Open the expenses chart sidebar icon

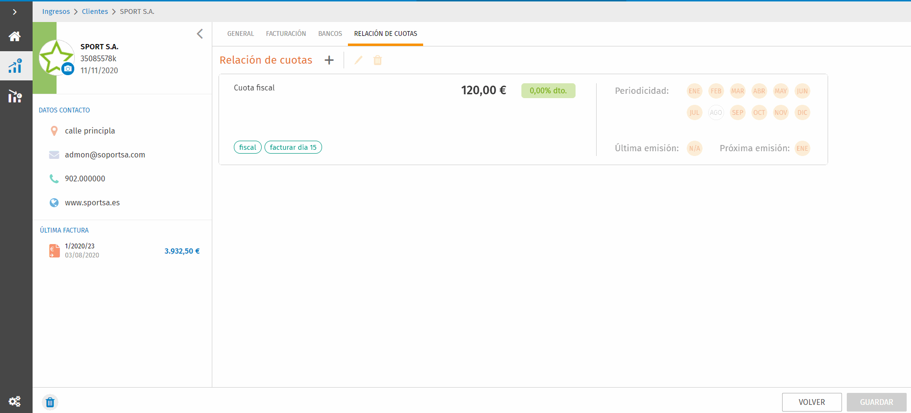point(15,96)
